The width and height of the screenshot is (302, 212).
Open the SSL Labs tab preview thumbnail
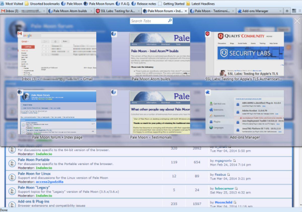point(245,54)
